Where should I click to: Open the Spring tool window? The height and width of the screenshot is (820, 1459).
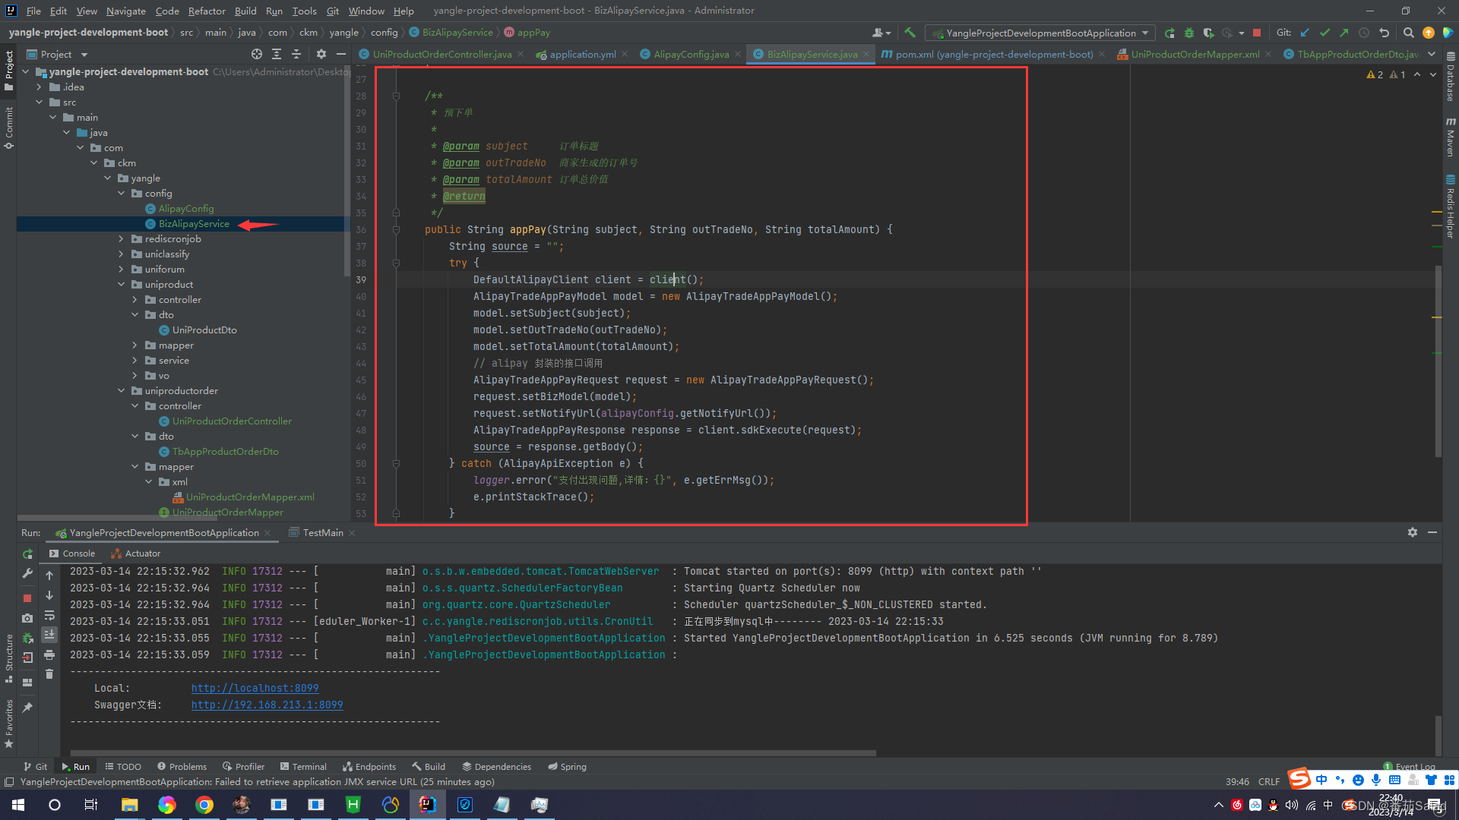click(567, 766)
